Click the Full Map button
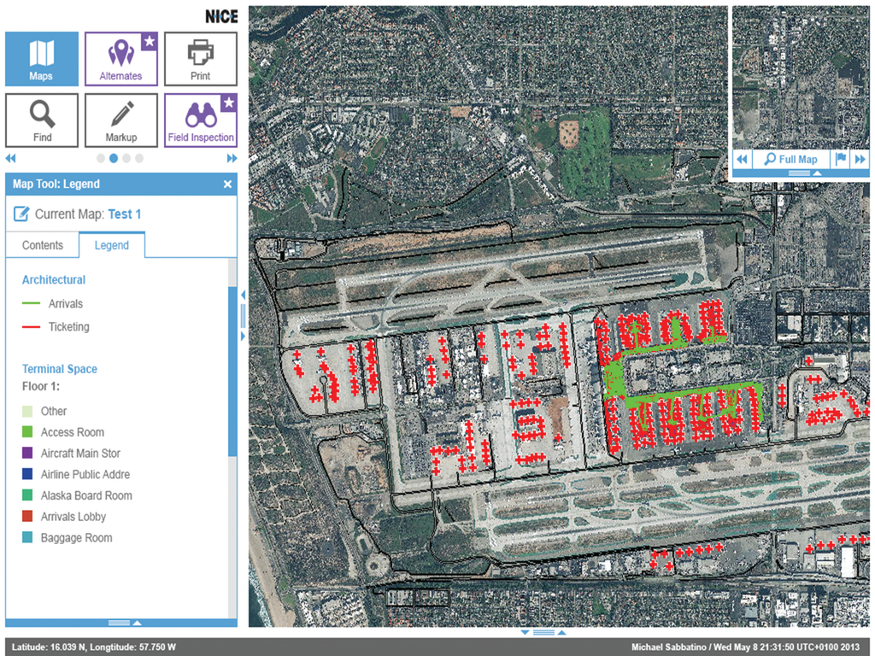Screen dimensions: 875x656 [x=790, y=159]
